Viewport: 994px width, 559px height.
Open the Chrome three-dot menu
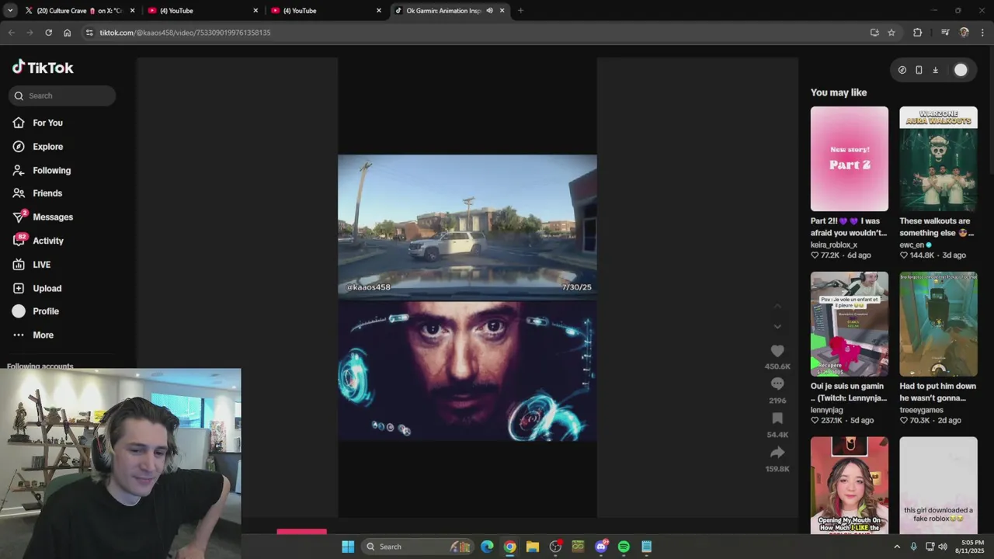point(982,33)
